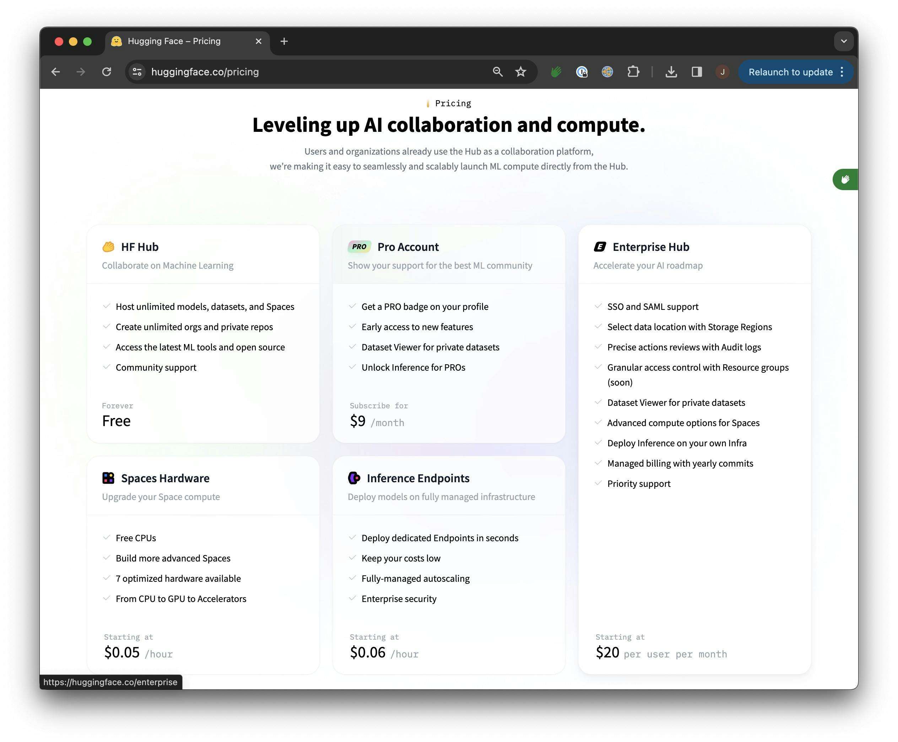Open the Pro Account card heading
This screenshot has width=898, height=742.
pyautogui.click(x=407, y=247)
